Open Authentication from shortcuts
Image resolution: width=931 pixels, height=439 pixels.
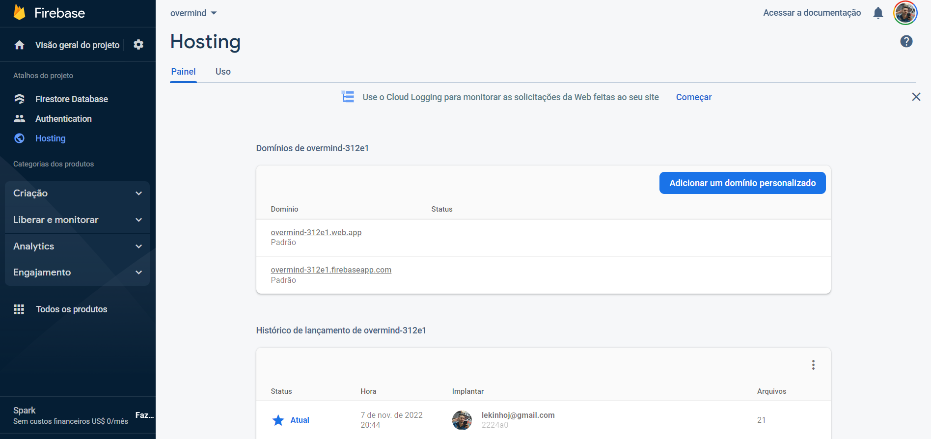coord(63,119)
